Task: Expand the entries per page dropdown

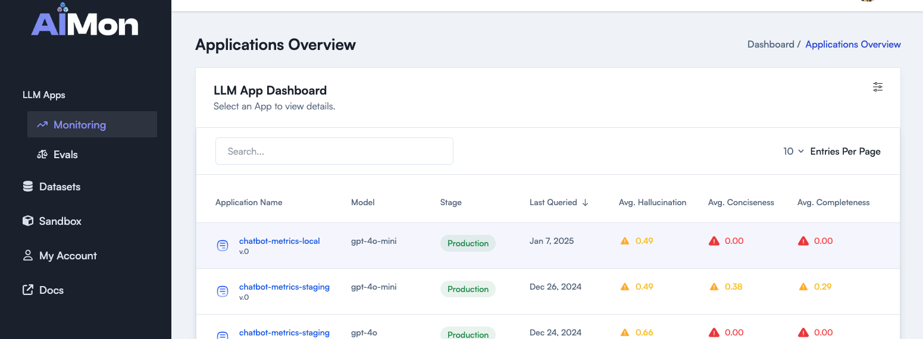Action: click(x=794, y=152)
